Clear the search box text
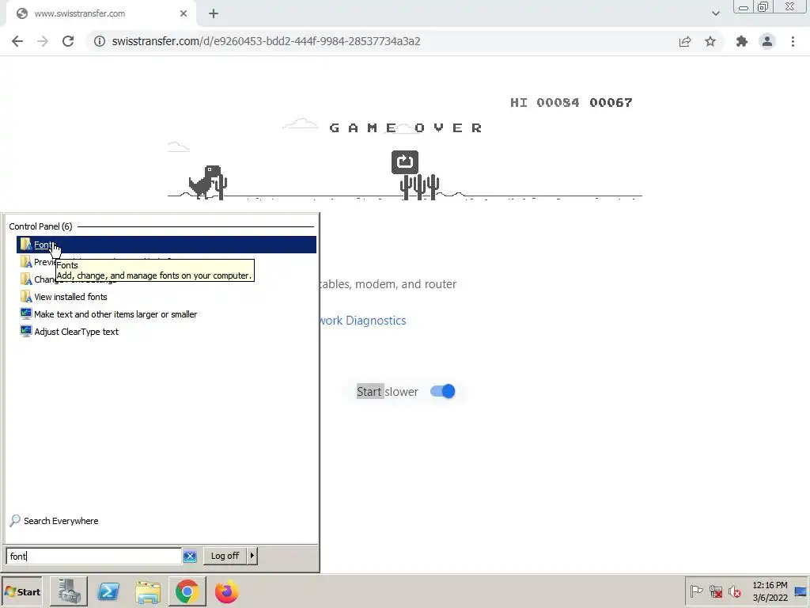The width and height of the screenshot is (810, 608). [x=190, y=557]
